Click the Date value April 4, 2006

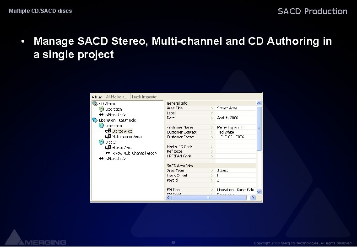click(x=227, y=118)
